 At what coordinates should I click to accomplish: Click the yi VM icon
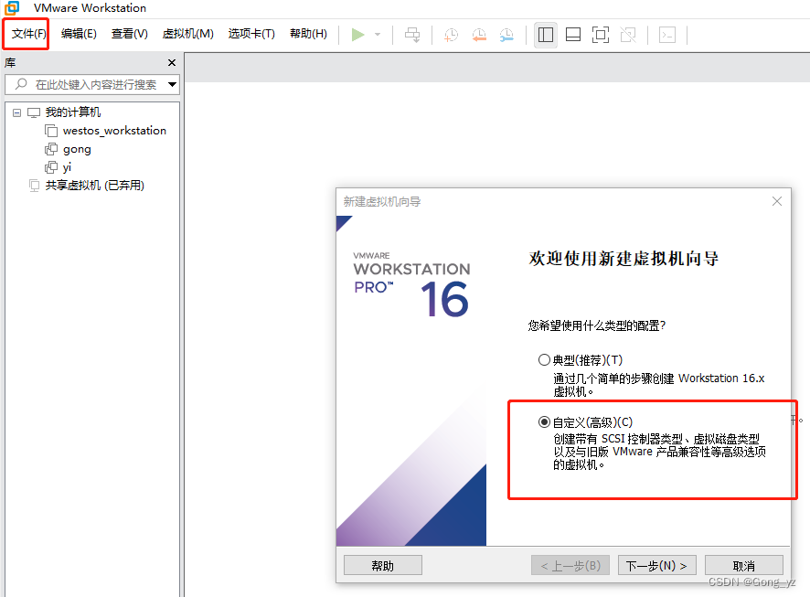pyautogui.click(x=51, y=167)
